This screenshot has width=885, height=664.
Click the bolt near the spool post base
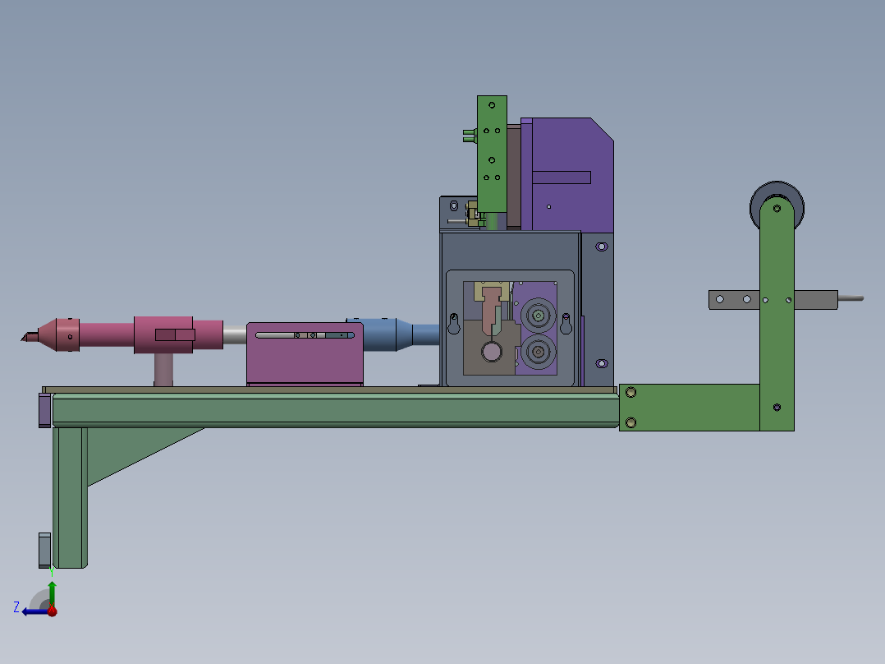777,408
